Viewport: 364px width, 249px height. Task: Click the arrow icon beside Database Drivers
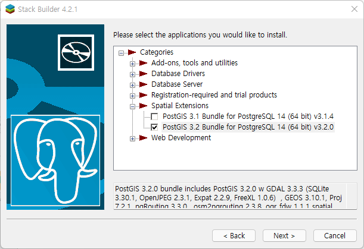point(143,74)
